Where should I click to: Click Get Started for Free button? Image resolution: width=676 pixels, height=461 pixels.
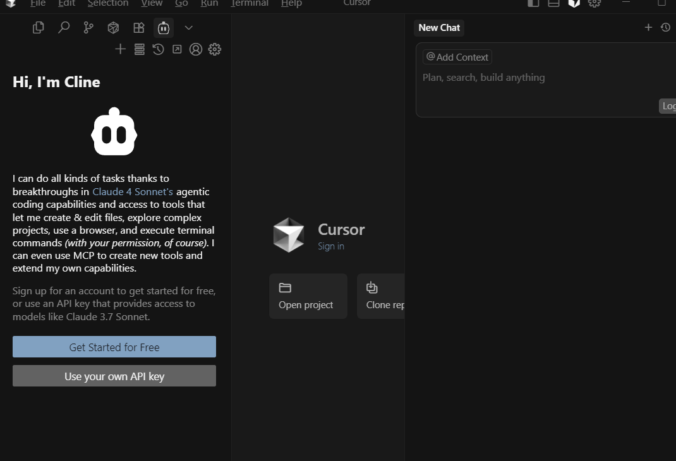(x=114, y=347)
